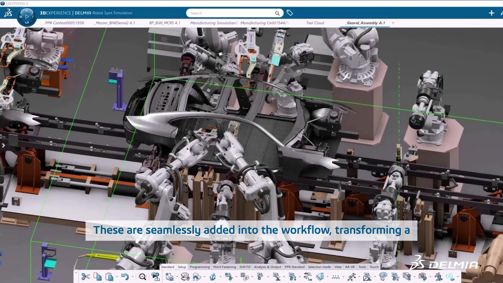Switch to the Drill Fill tab

(245, 267)
